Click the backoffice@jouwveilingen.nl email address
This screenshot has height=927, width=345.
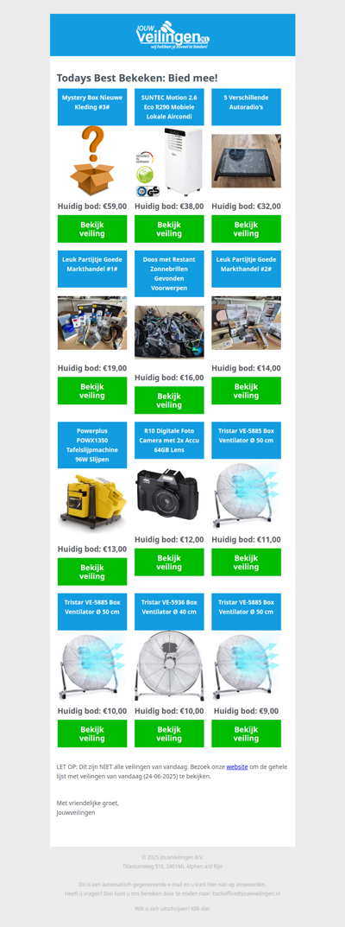pyautogui.click(x=246, y=893)
